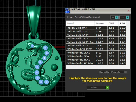Click the Grams column header

[x=101, y=24]
